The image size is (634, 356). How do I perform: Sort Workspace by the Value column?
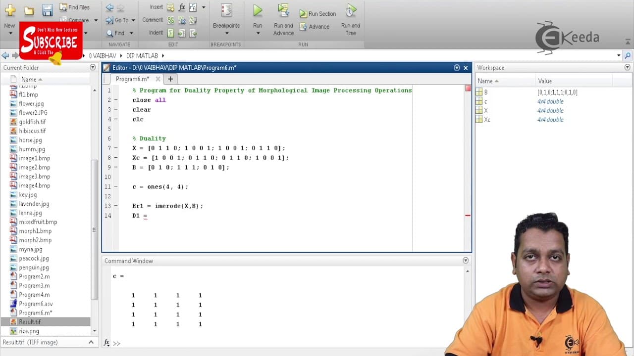pos(574,81)
